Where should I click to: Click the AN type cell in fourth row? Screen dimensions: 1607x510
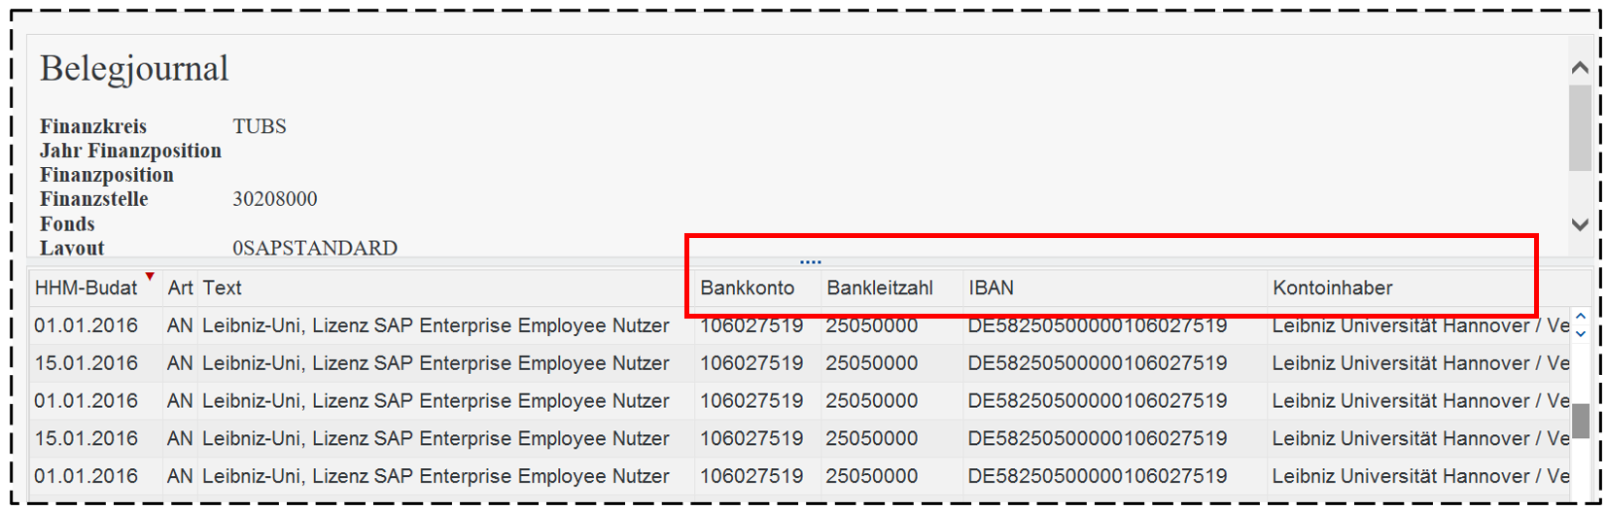pyautogui.click(x=180, y=439)
